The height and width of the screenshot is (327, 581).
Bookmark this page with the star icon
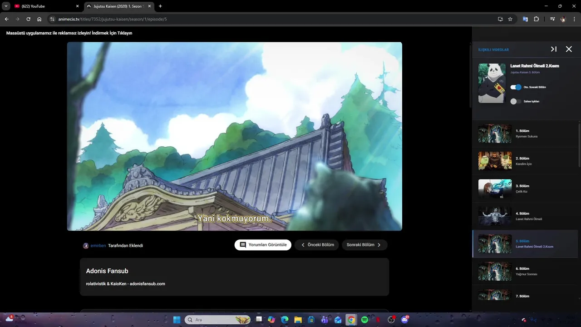point(510,19)
